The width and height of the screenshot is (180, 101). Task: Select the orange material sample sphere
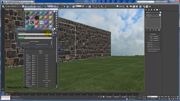[x=46, y=18]
